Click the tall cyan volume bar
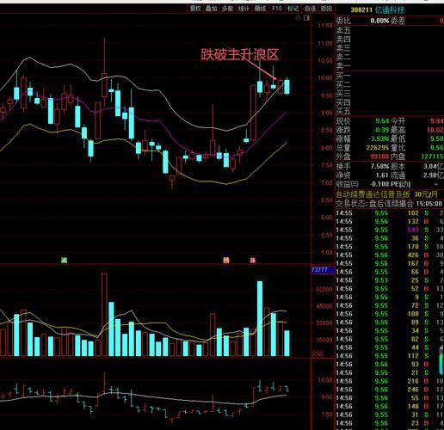Image resolution: width=444 pixels, height=430 pixels. click(x=260, y=319)
